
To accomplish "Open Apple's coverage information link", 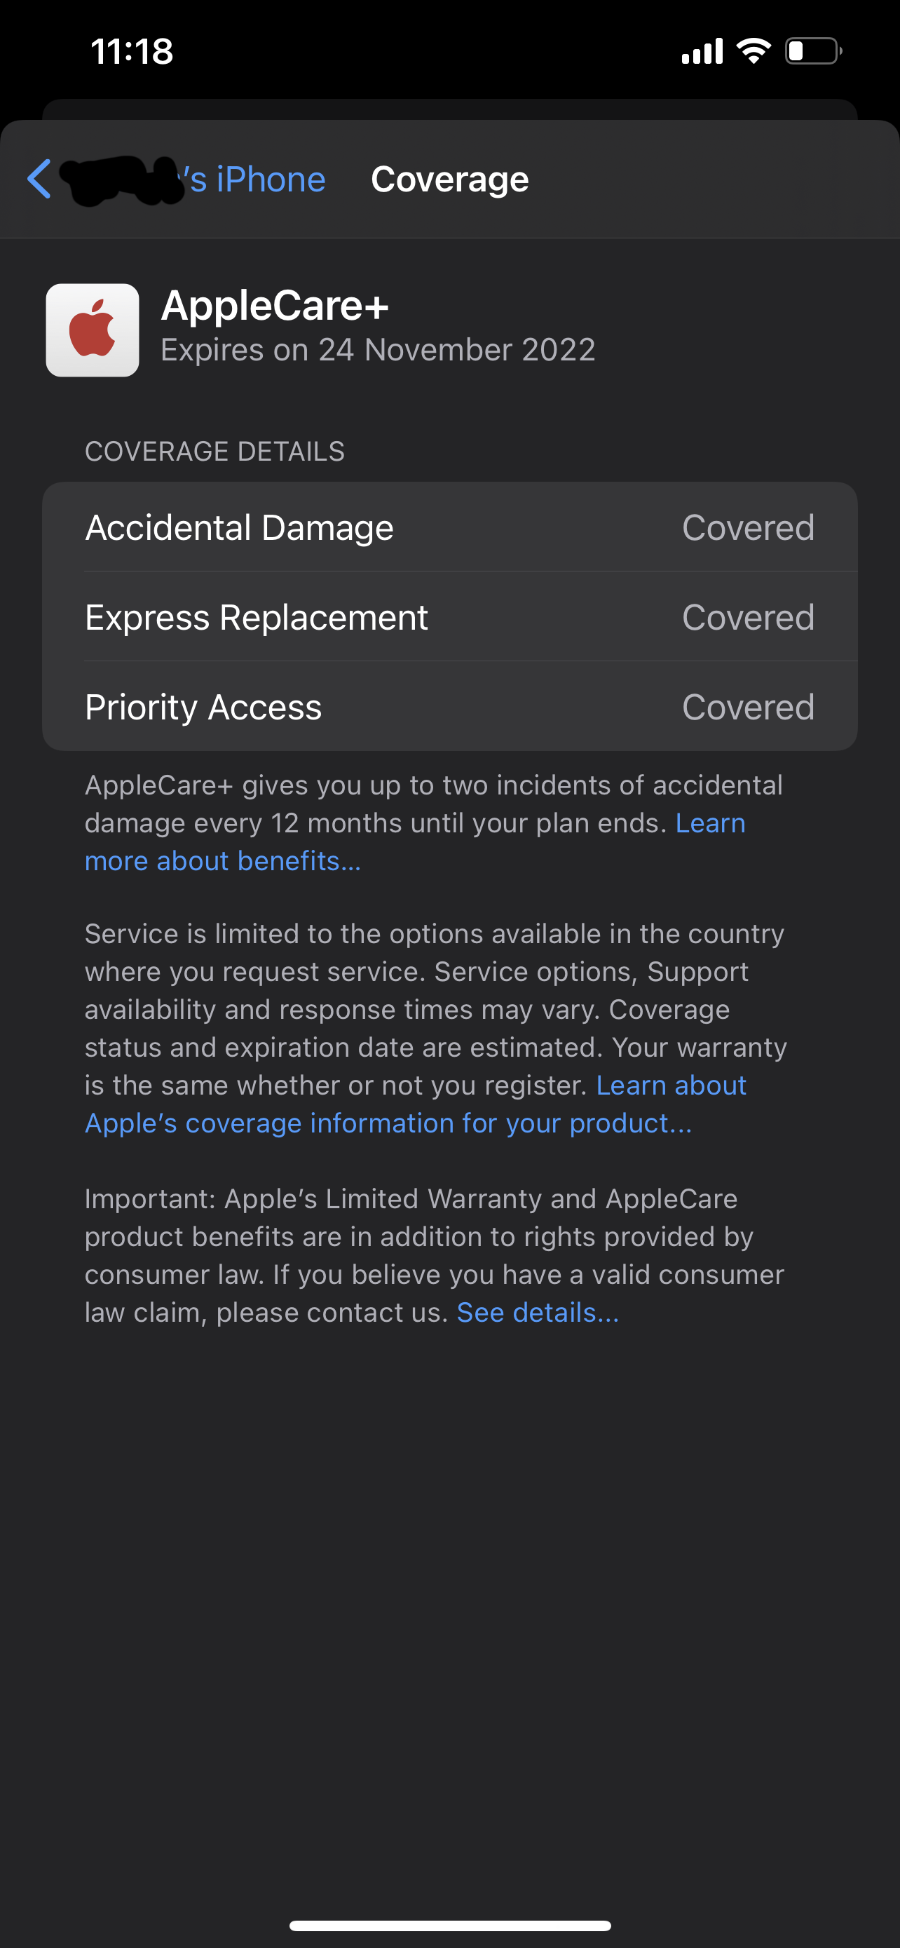I will 388,1124.
